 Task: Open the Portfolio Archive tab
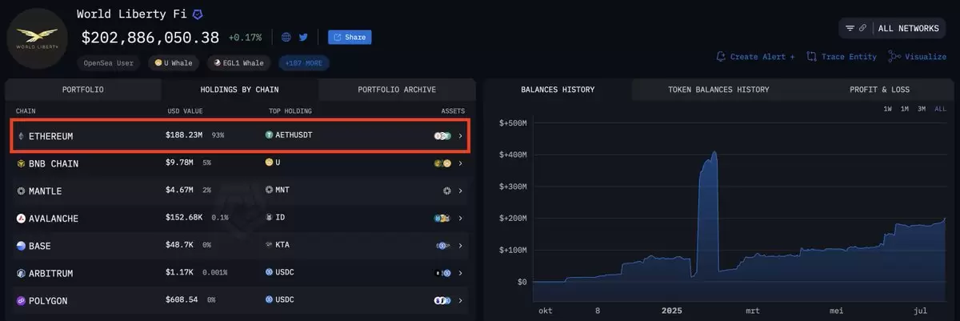click(397, 90)
